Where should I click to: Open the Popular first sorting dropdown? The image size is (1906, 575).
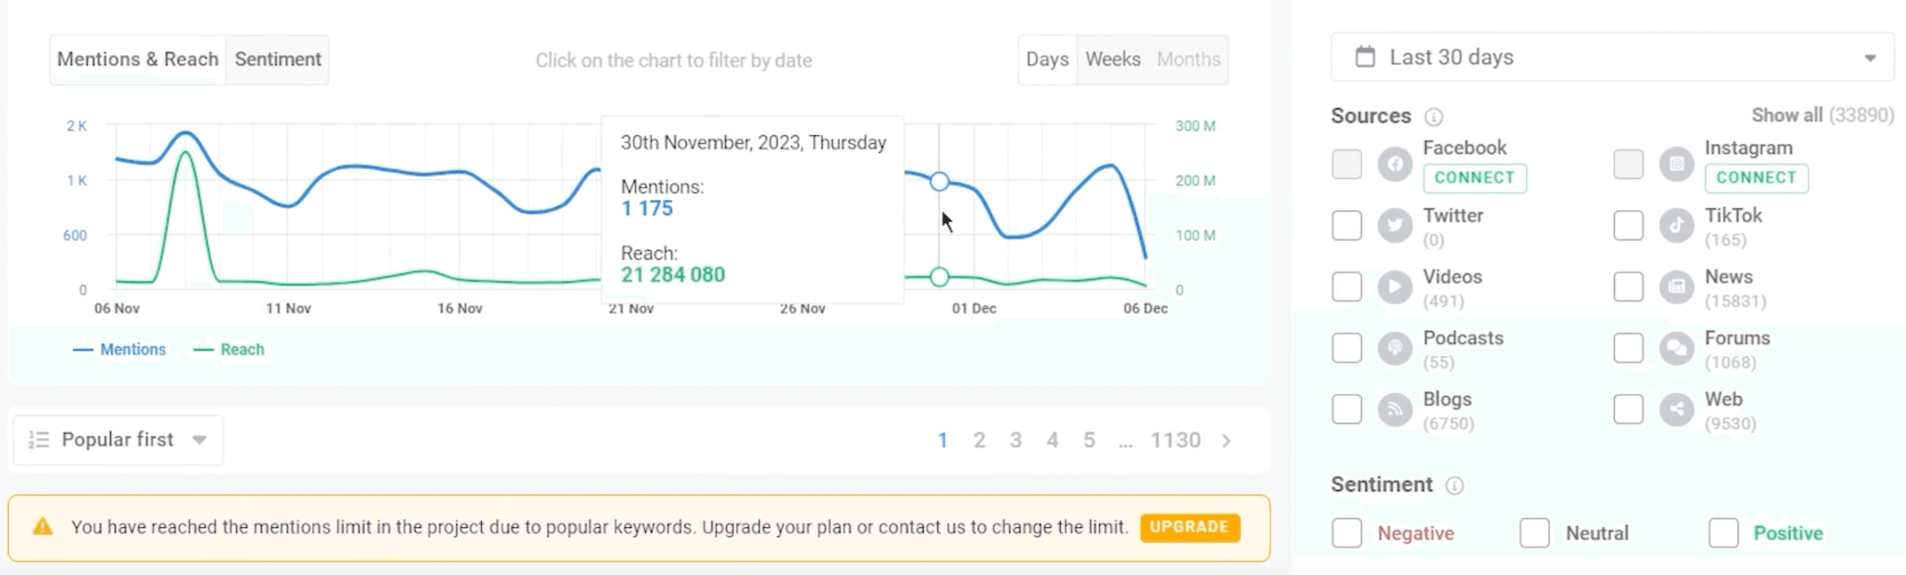118,439
